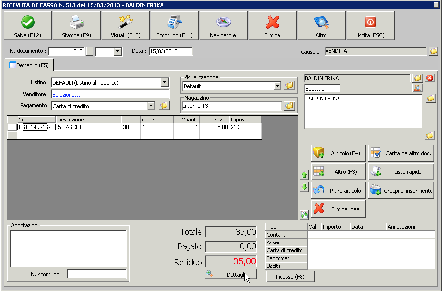
Task: Open Gruppi di inserimento
Action: 401,190
